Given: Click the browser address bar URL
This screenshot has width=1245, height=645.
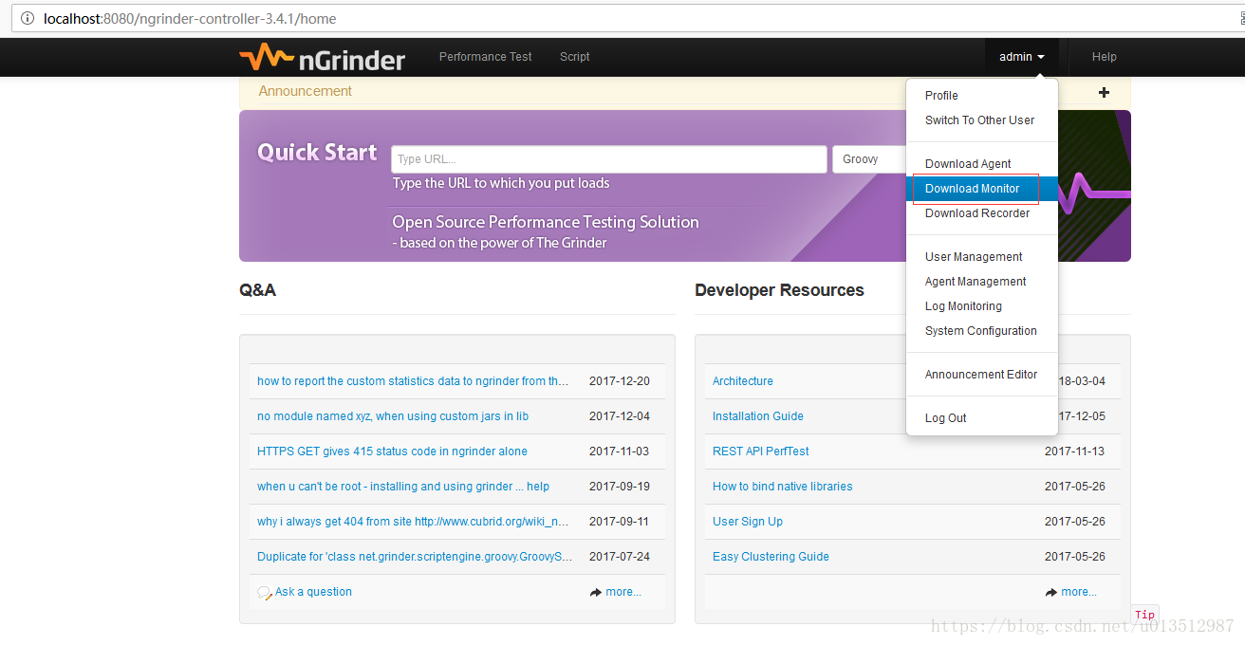Looking at the screenshot, I should point(190,19).
